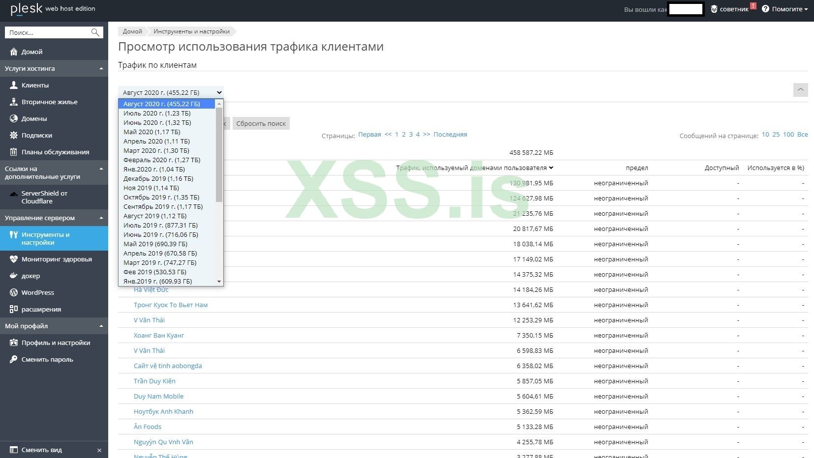Open the Помогите dropdown menu
814x458 pixels.
tap(785, 8)
